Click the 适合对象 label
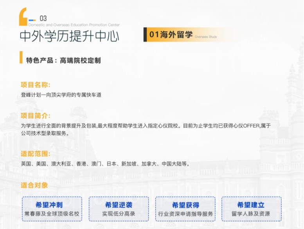 click(x=34, y=185)
